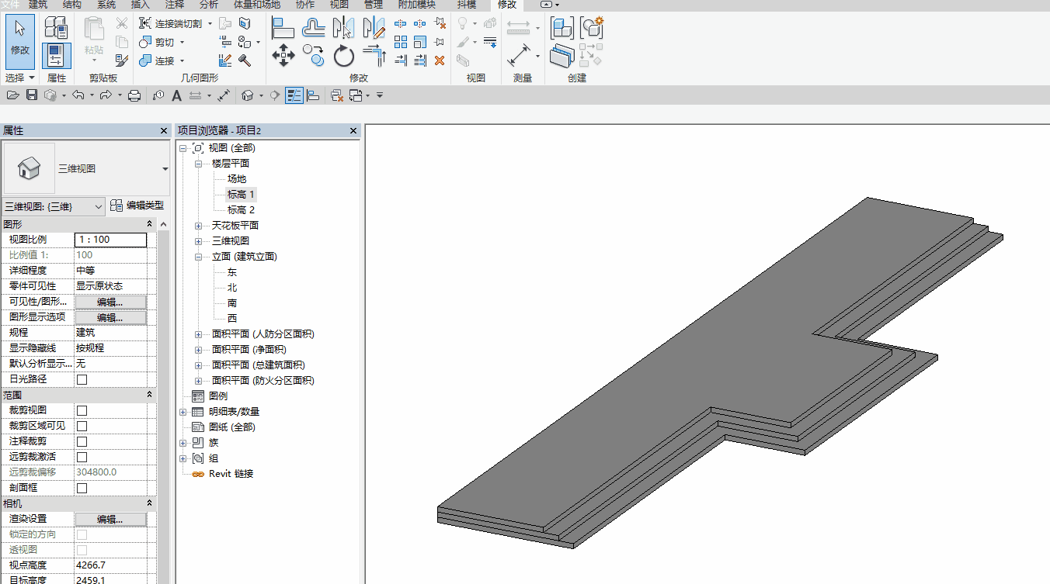
Task: Enable the 注释裁剪 checkbox
Action: (82, 441)
